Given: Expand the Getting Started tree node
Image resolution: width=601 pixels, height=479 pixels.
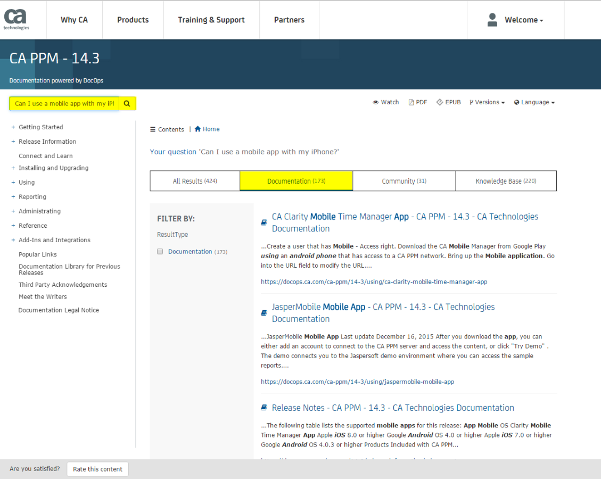Looking at the screenshot, I should [13, 127].
